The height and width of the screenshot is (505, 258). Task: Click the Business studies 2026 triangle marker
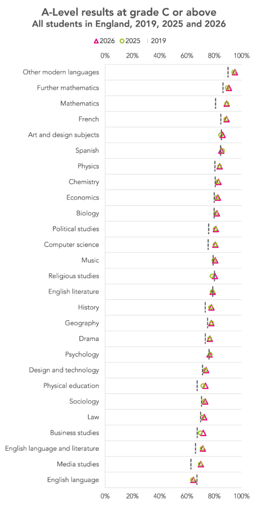point(203,433)
